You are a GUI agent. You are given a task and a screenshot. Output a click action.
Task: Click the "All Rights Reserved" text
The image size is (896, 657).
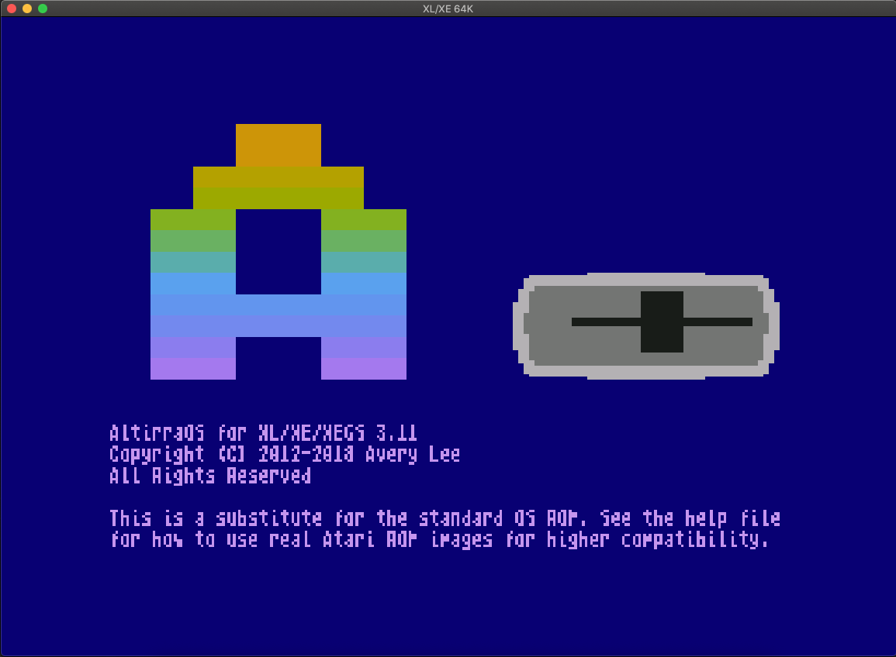click(x=210, y=475)
